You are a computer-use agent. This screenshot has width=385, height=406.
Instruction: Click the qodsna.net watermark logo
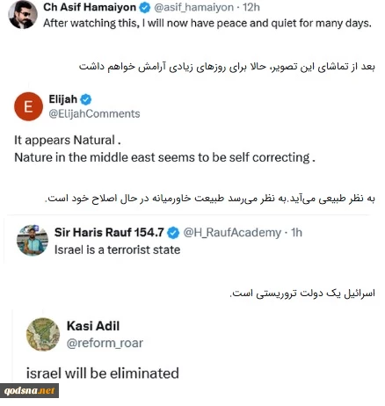pos(29,391)
